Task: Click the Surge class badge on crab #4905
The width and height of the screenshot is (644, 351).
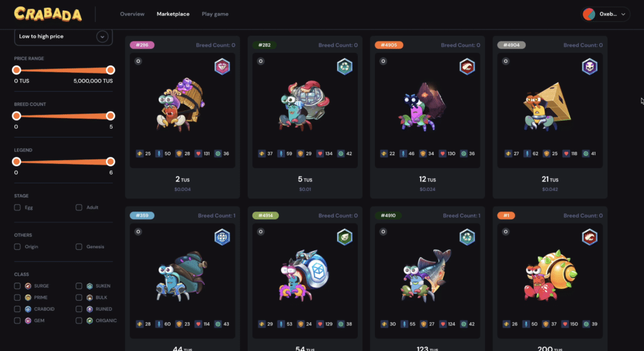Action: pos(467,67)
